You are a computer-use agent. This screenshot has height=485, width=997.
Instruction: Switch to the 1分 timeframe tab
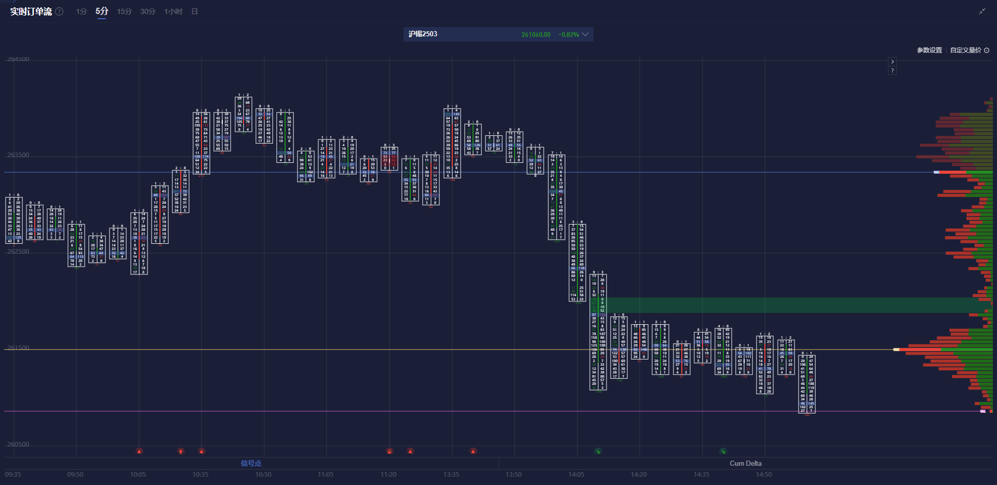pyautogui.click(x=81, y=11)
